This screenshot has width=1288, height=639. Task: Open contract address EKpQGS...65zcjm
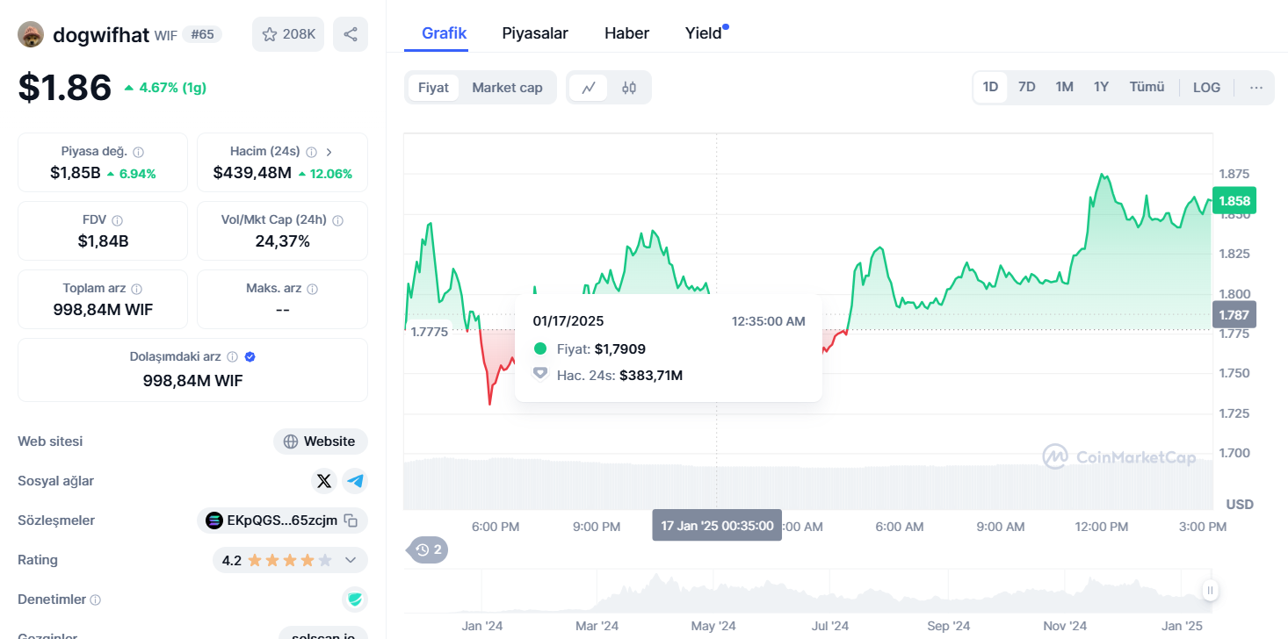coord(282,521)
